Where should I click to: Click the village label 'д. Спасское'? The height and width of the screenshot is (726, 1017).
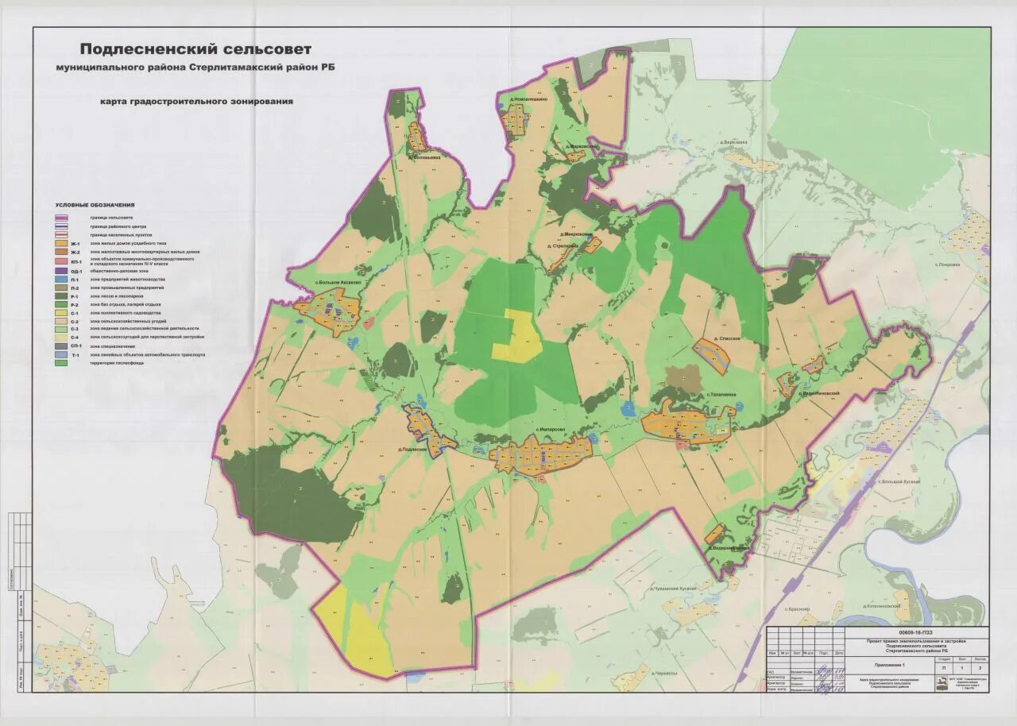[728, 338]
